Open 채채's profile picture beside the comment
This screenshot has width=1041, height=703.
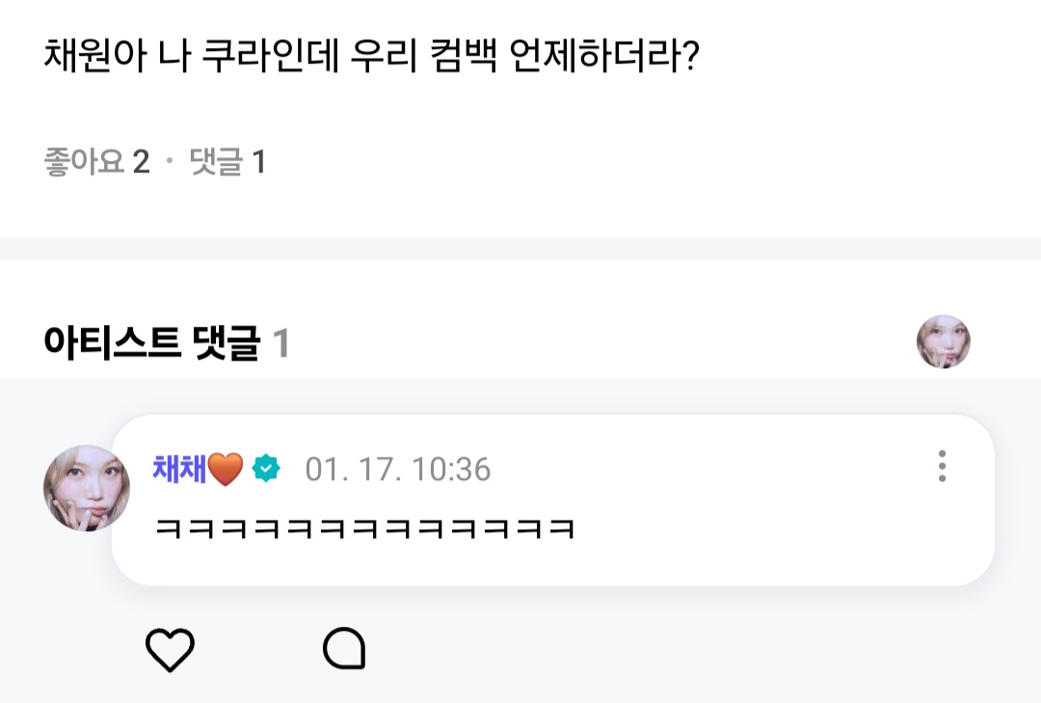pos(87,488)
